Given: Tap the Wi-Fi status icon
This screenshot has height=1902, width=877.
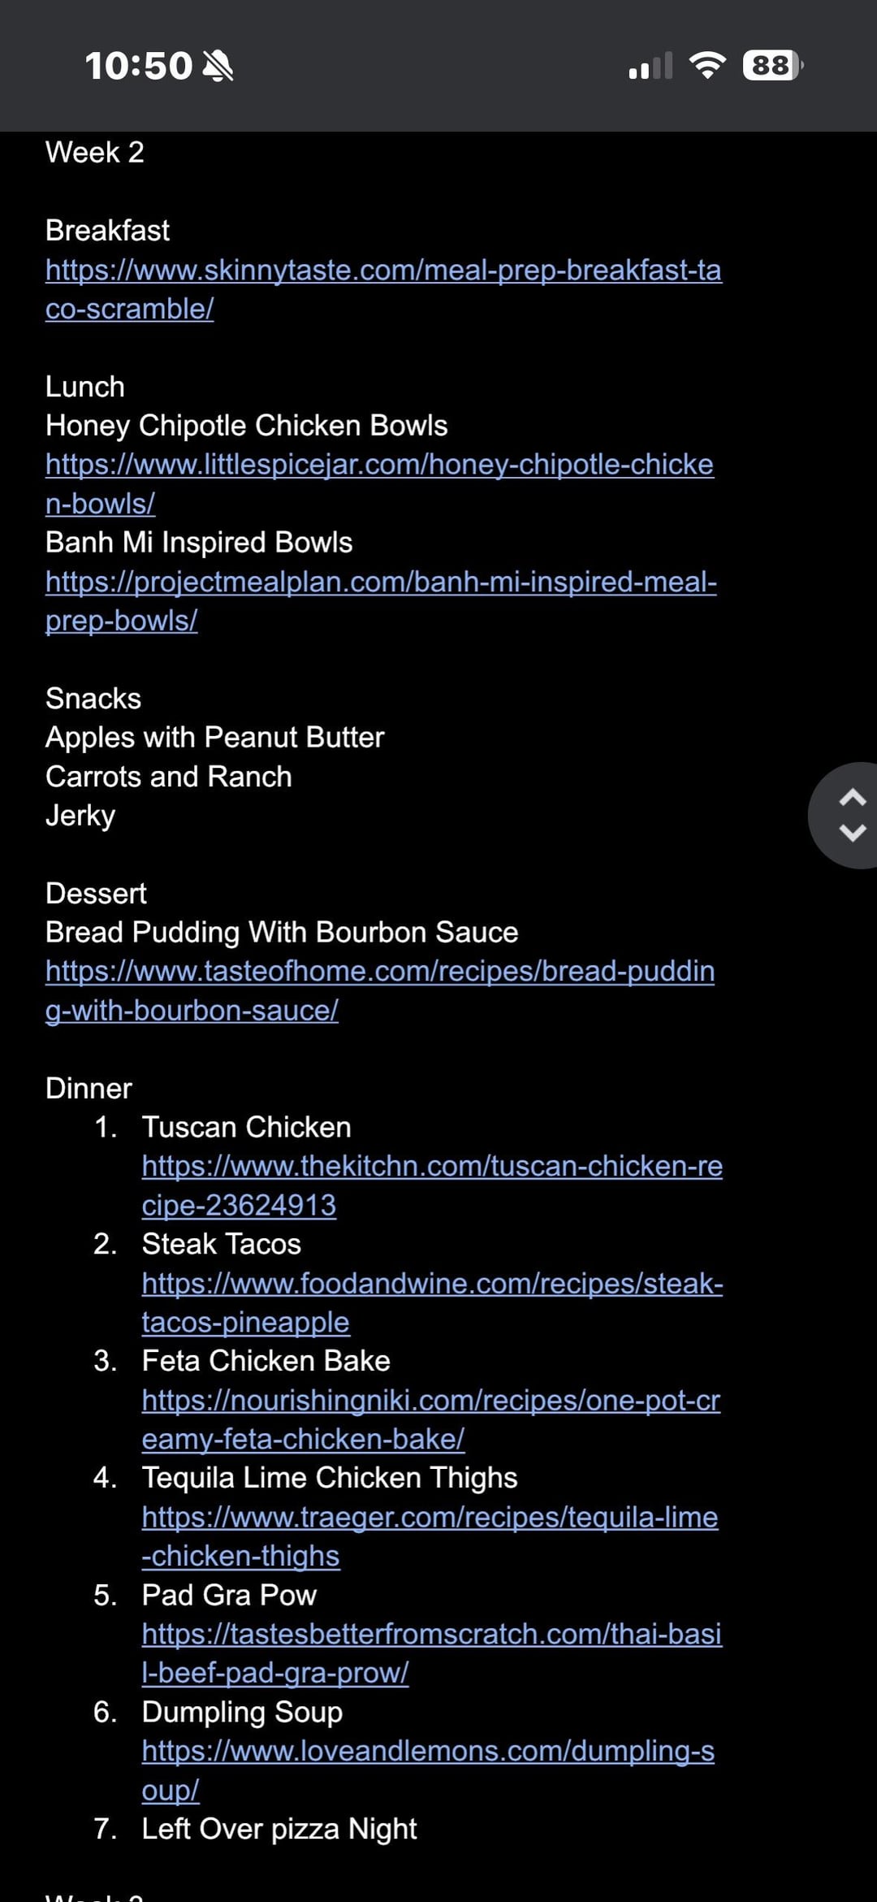Looking at the screenshot, I should pyautogui.click(x=707, y=65).
